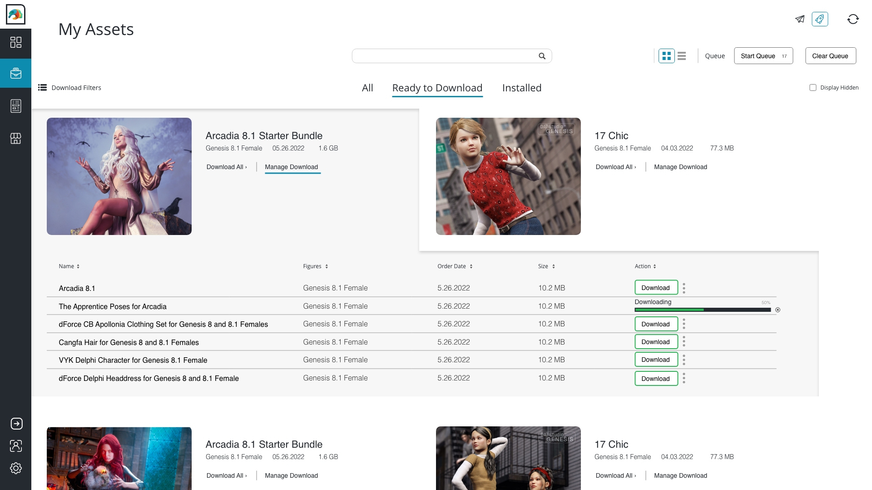
Task: Open the store sidebar icon
Action: tap(16, 138)
